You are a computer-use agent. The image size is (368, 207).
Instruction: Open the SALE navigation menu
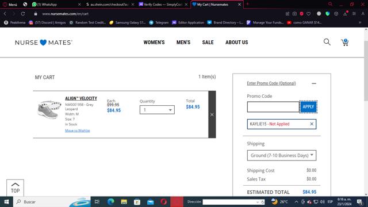[208, 43]
